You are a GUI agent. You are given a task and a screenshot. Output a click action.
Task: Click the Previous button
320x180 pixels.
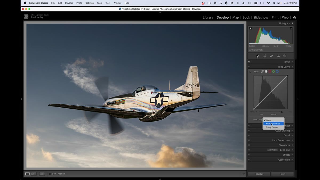(x=259, y=174)
